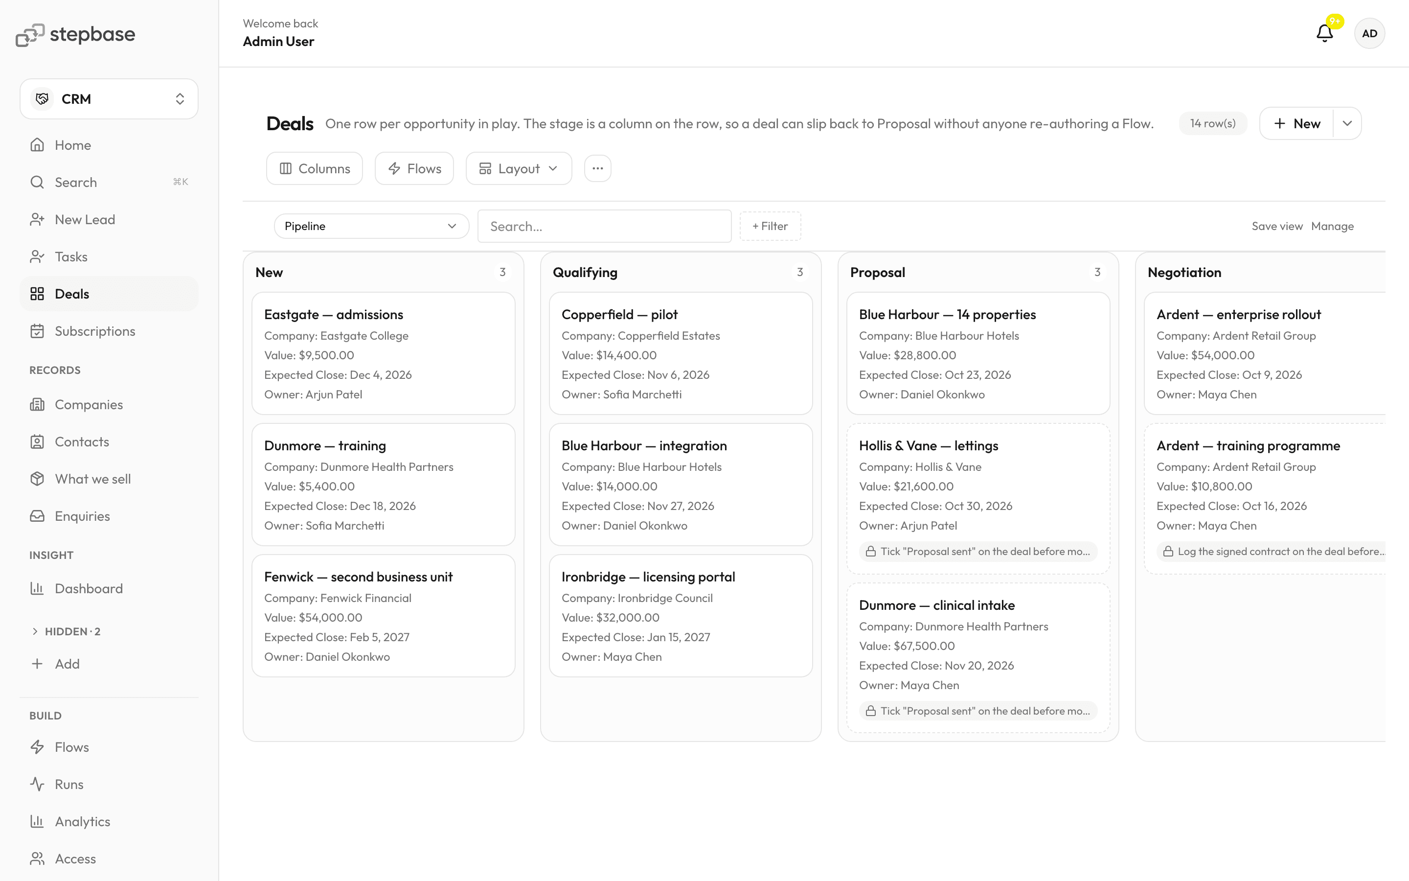Open the Pipeline view dropdown

(x=371, y=226)
